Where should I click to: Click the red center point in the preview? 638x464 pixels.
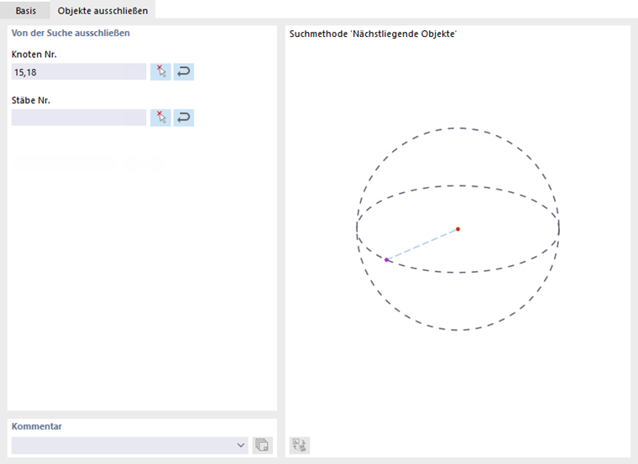pyautogui.click(x=458, y=229)
